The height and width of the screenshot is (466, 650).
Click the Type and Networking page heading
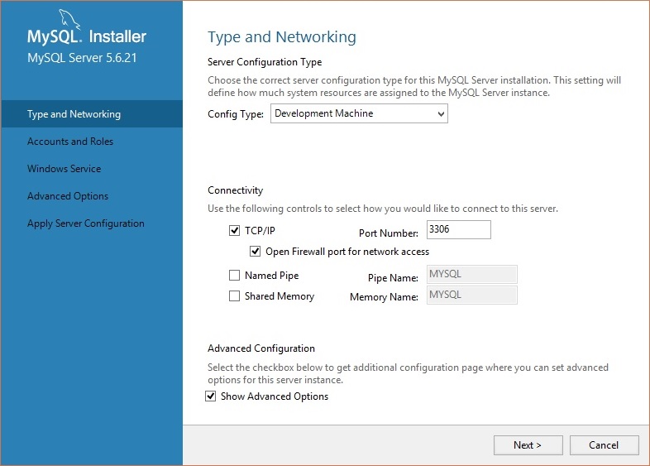(282, 37)
